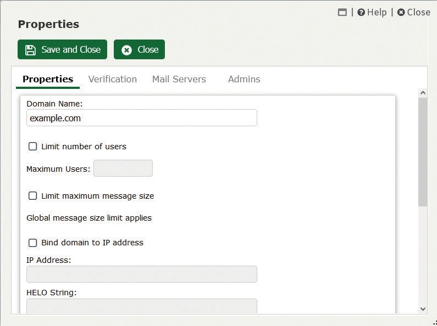
Task: Open Help via the question mark icon
Action: (361, 12)
